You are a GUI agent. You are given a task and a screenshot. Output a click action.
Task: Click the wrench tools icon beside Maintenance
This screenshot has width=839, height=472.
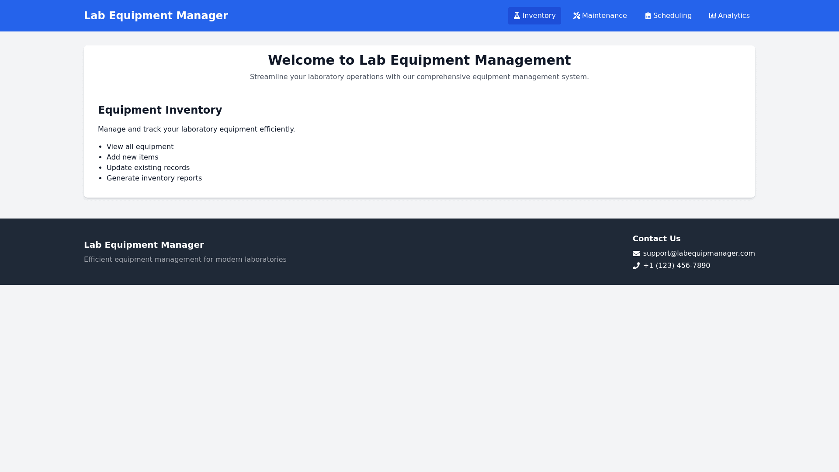click(x=577, y=16)
